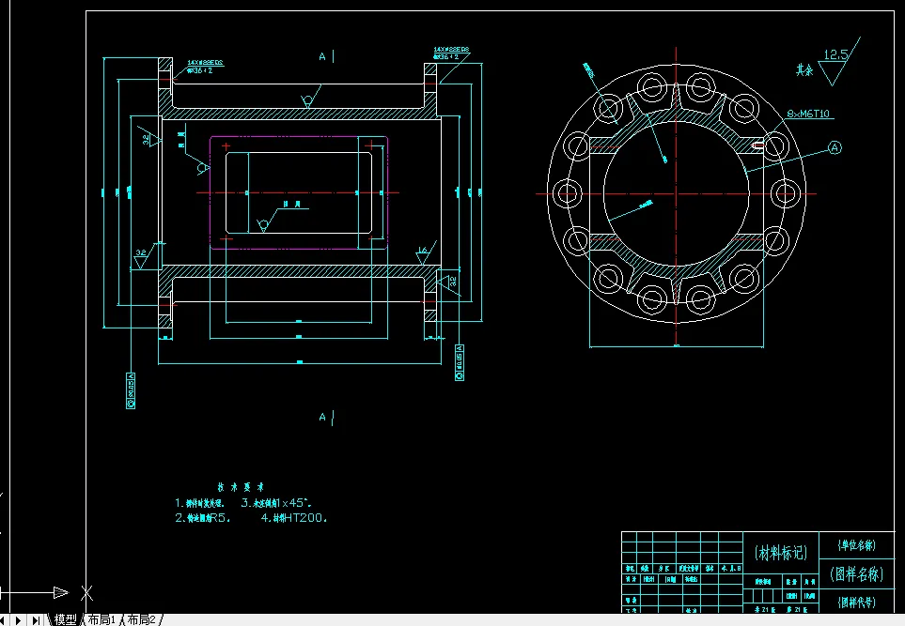Select the (材料标记) title block text
Image resolution: width=905 pixels, height=626 pixels.
coord(780,553)
